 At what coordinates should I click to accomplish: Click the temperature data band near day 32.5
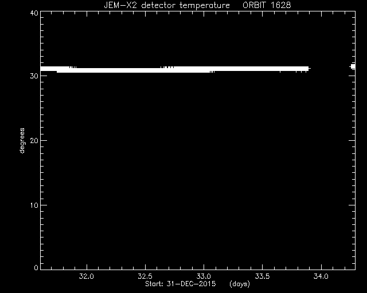(145, 70)
